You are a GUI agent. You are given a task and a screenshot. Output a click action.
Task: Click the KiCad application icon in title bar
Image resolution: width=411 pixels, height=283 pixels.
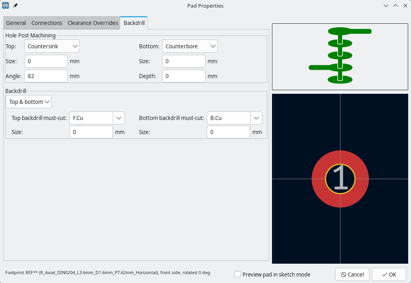tap(6, 6)
